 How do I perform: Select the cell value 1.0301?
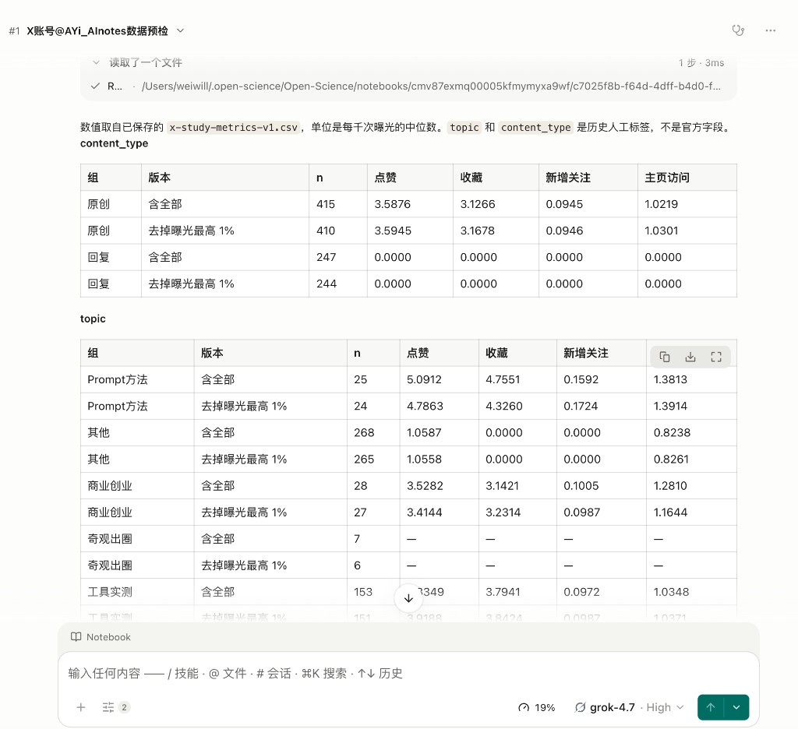pos(661,231)
